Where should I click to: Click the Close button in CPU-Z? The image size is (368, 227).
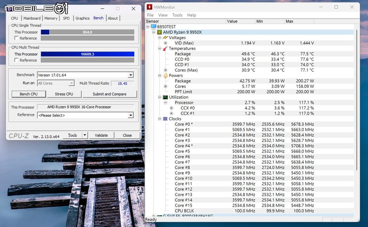(x=127, y=135)
